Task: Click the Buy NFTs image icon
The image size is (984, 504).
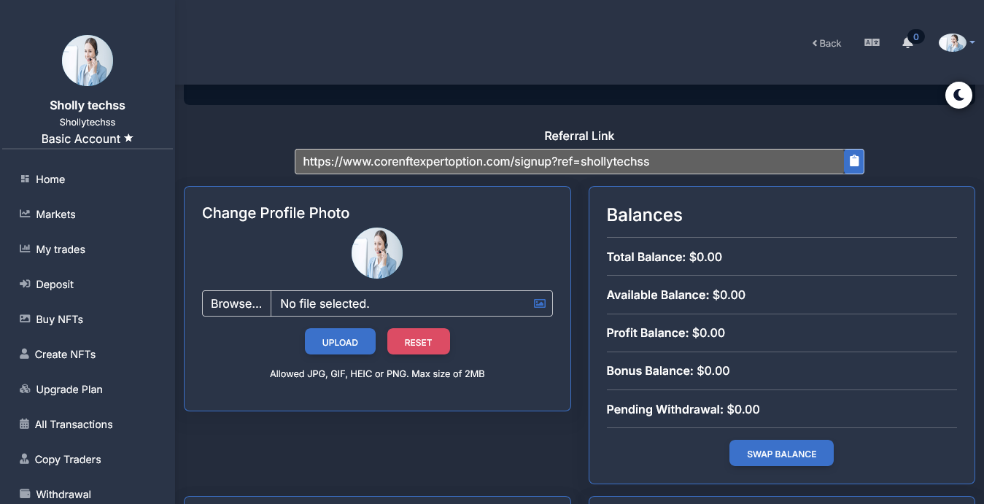Action: 25,319
